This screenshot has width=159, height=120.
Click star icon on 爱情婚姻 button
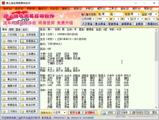(23, 73)
